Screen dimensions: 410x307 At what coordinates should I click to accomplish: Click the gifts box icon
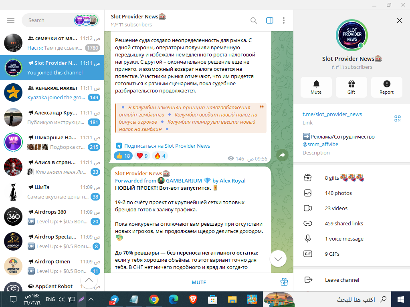pyautogui.click(x=308, y=178)
